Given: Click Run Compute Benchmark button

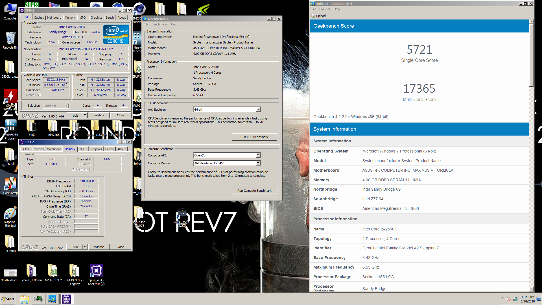Looking at the screenshot, I should click(x=254, y=191).
